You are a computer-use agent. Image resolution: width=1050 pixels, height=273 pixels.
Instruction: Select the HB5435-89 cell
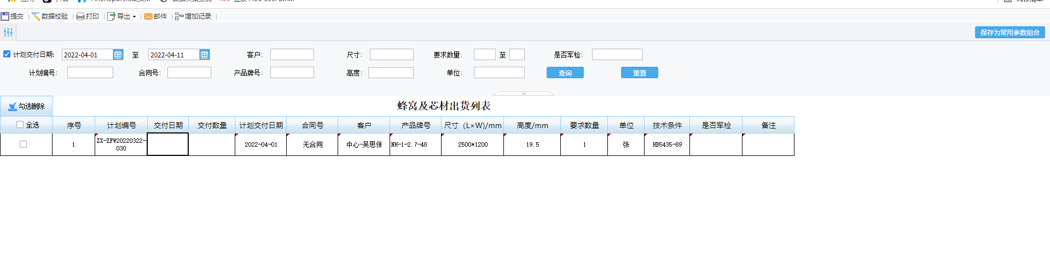667,144
